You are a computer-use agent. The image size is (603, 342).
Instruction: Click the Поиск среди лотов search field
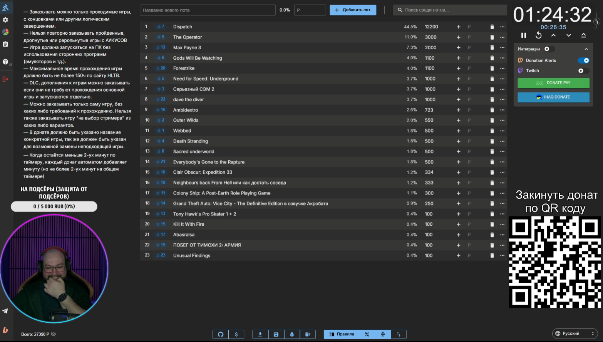click(450, 10)
